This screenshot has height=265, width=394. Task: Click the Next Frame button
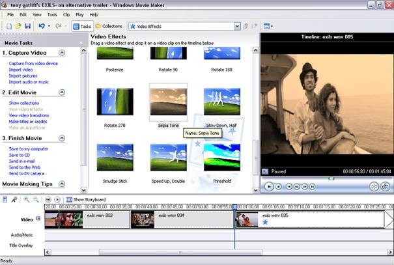pos(305,187)
